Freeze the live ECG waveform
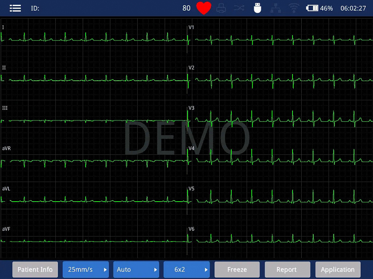The width and height of the screenshot is (373, 279). pos(237,270)
